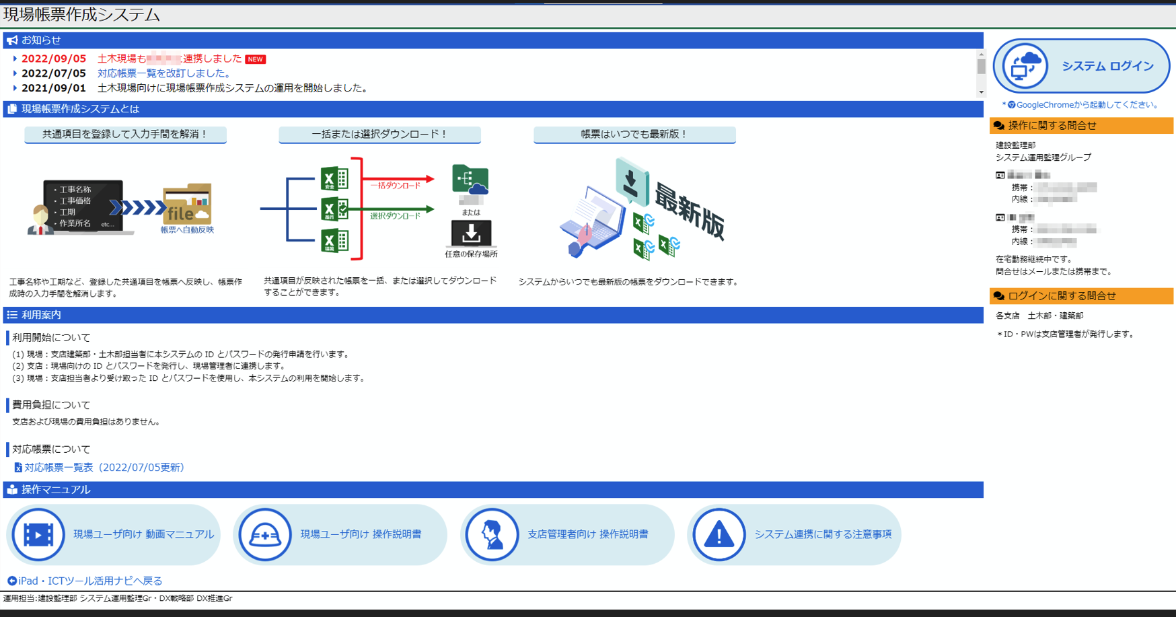Open the 2022/09/05 土木現場 news item
Screen dimensions: 1176x617
(170, 59)
